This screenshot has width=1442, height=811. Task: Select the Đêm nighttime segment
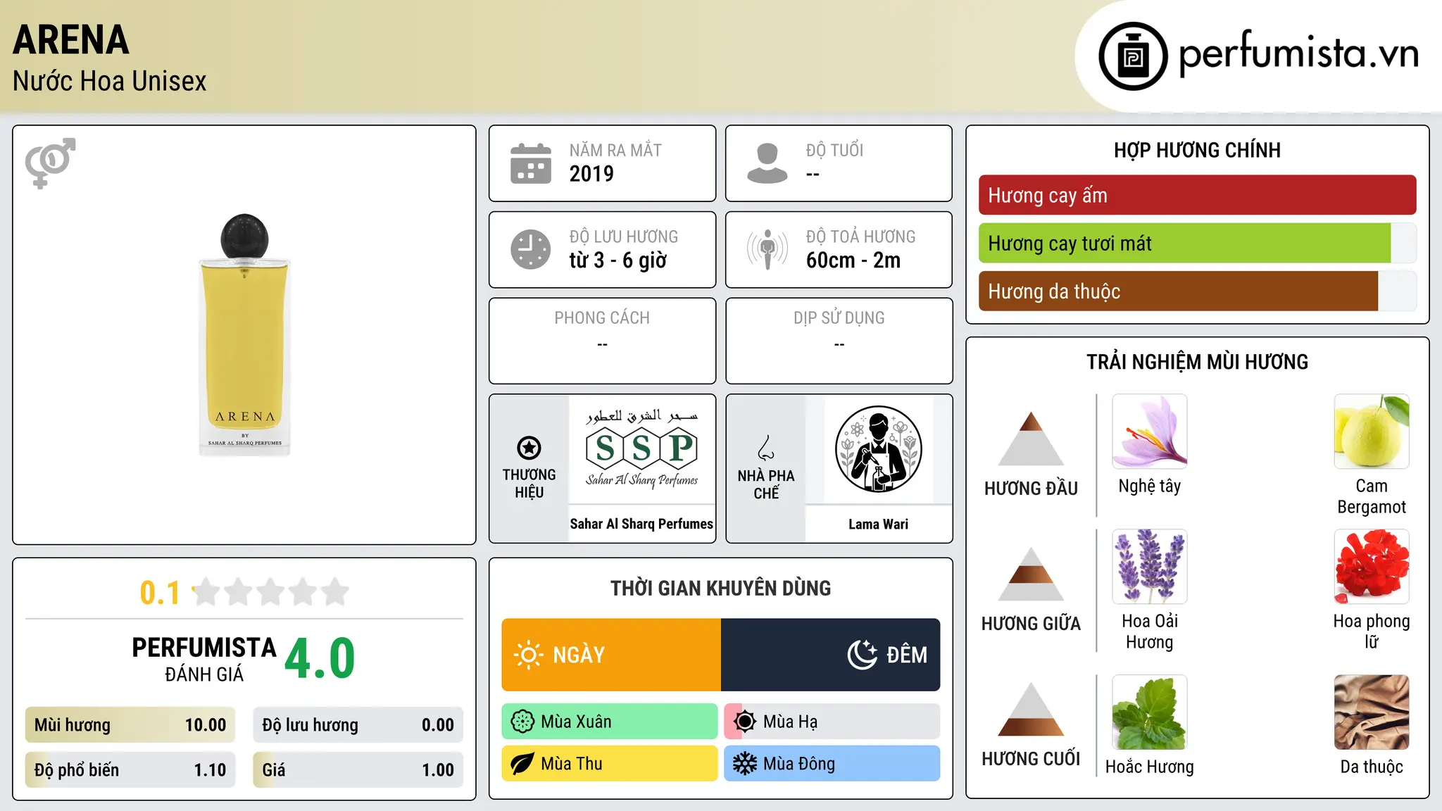pyautogui.click(x=830, y=655)
